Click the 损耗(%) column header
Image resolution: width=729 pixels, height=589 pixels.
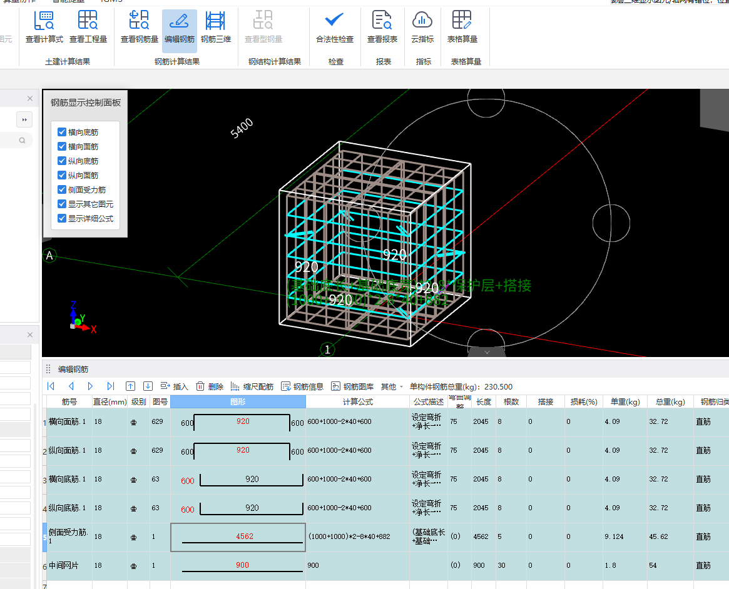(x=584, y=402)
